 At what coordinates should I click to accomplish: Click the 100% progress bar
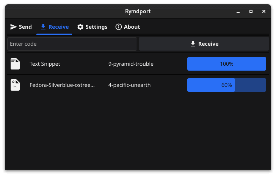tap(226, 64)
